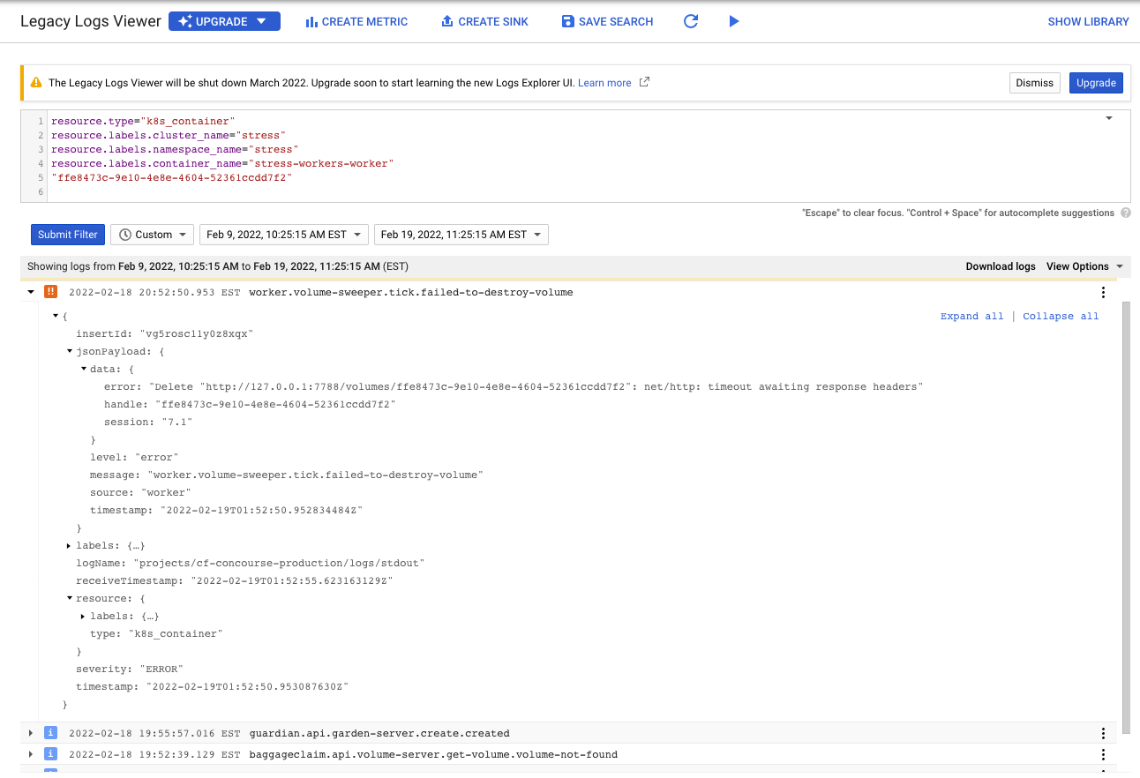Submit the current log filter
Screen dimensions: 1140x778
67,234
